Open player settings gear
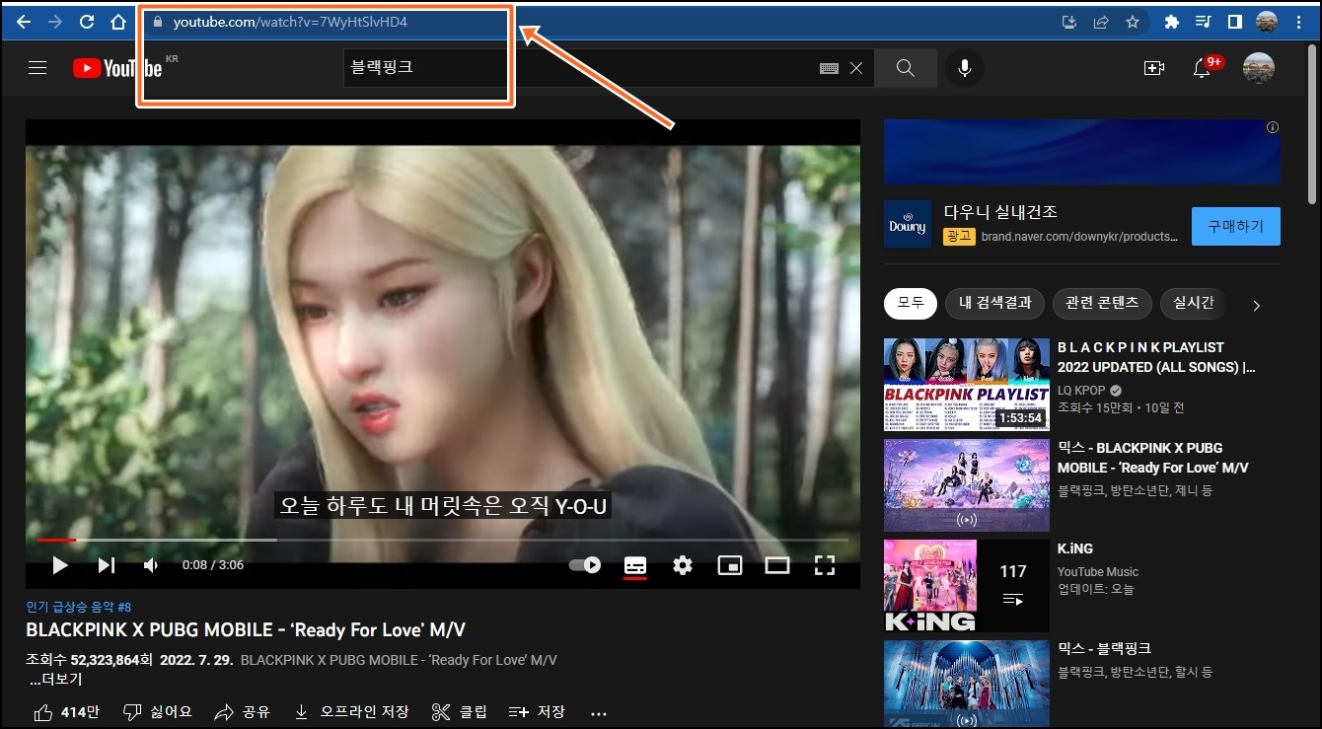 click(683, 565)
